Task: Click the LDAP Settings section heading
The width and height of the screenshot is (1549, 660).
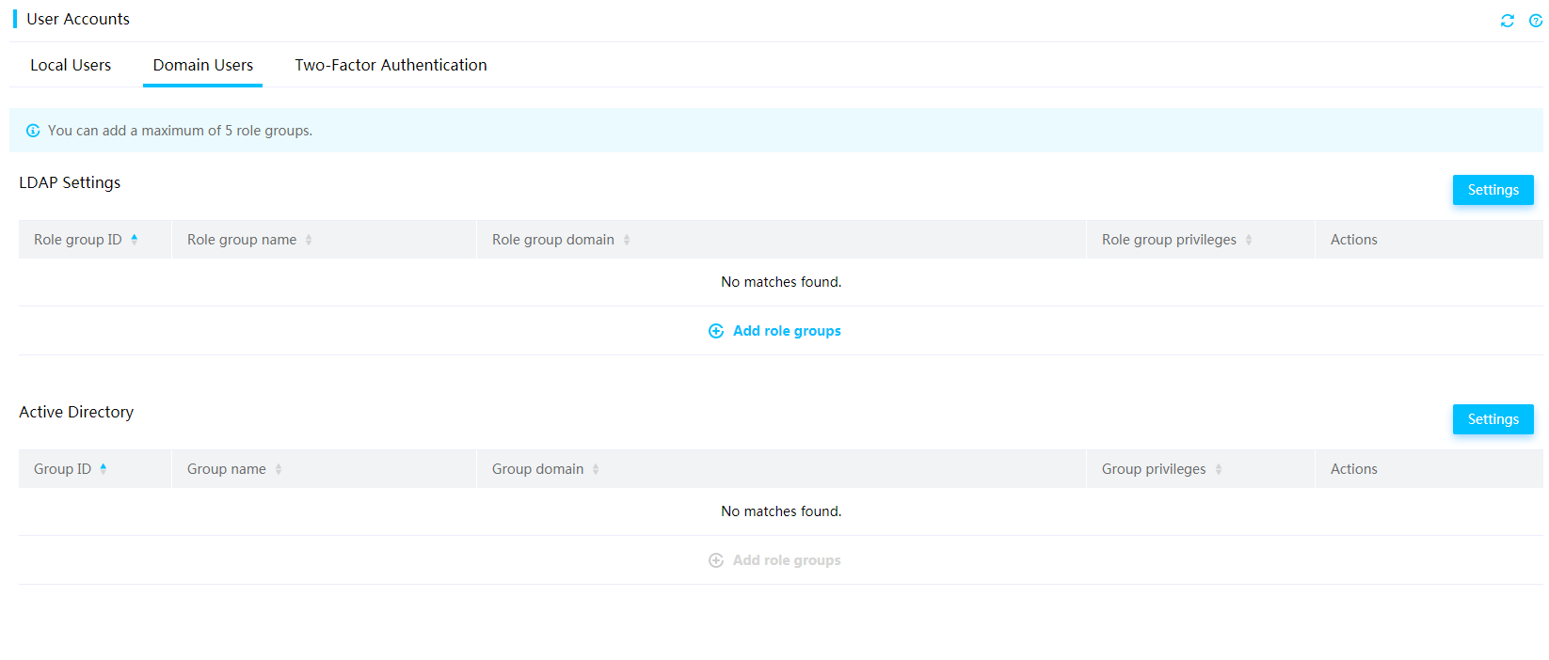Action: pyautogui.click(x=70, y=182)
